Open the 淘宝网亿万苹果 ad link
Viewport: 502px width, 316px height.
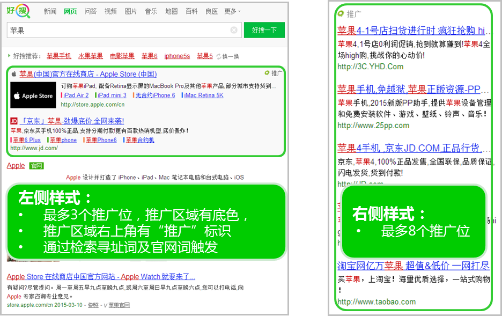tap(413, 265)
